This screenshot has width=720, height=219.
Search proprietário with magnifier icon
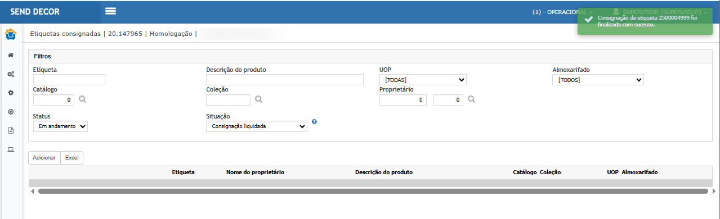[472, 99]
